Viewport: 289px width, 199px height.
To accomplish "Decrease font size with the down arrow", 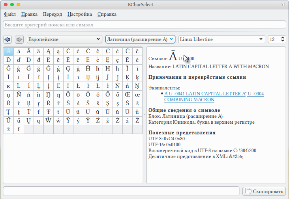I will [283, 41].
